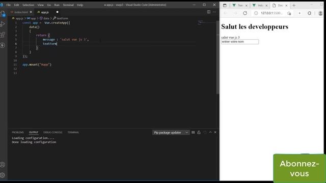Viewport: 326px width, 183px height.
Task: Click the editor minimap code overview
Action: click(201, 22)
